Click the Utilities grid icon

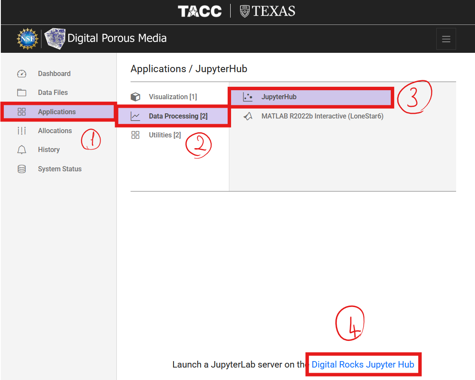click(x=135, y=135)
